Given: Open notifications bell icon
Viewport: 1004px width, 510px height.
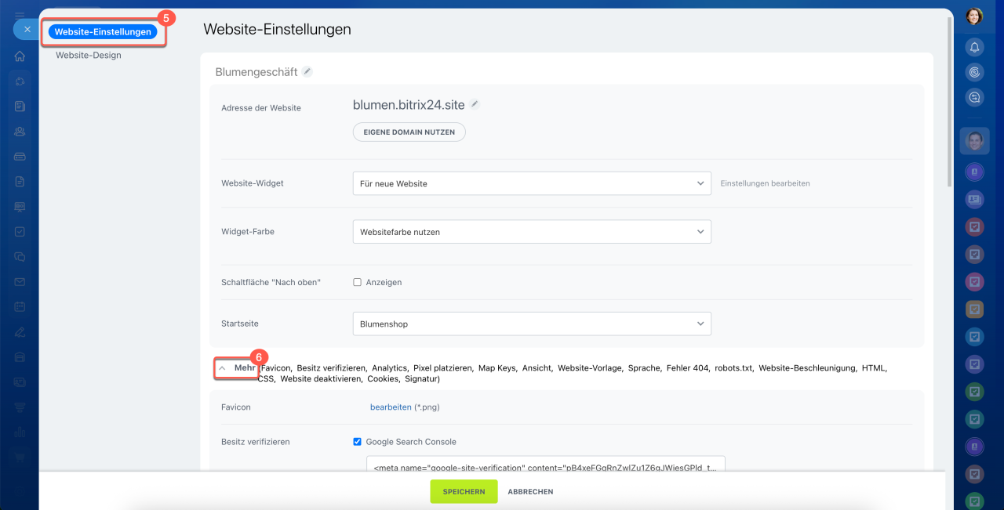Looking at the screenshot, I should (974, 47).
